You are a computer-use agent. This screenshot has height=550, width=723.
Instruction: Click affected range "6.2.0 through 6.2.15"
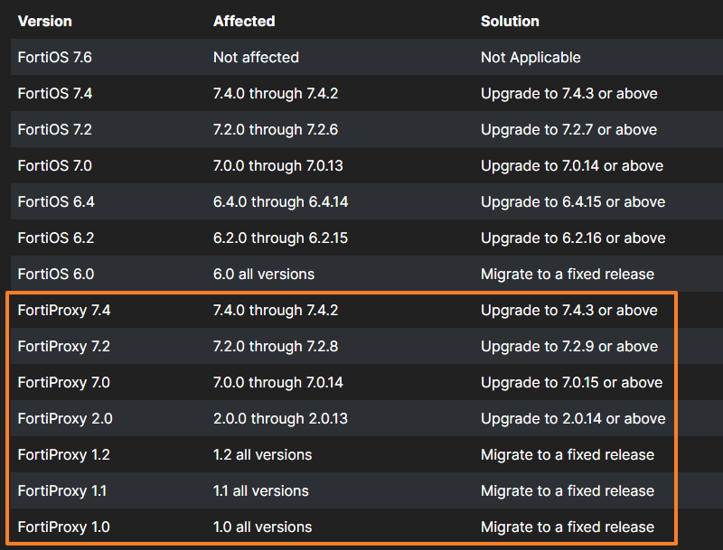[280, 238]
